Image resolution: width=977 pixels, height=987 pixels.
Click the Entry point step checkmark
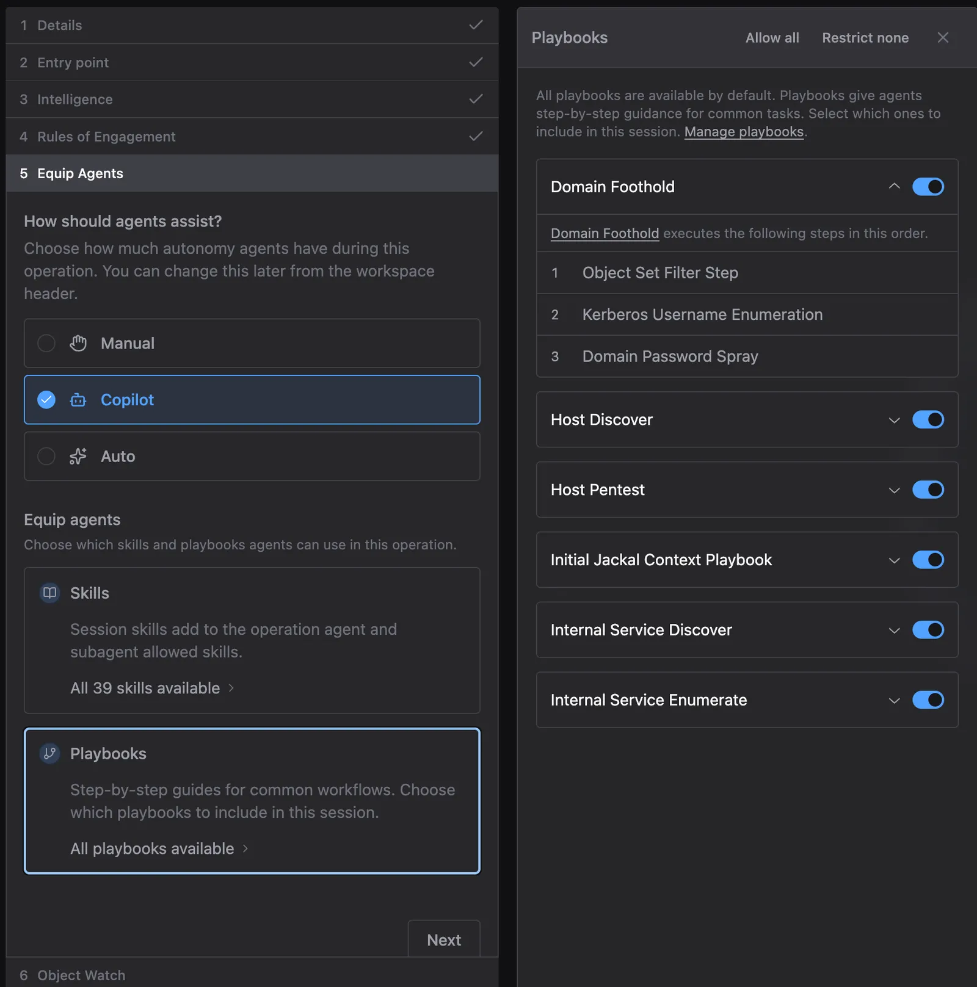tap(476, 62)
